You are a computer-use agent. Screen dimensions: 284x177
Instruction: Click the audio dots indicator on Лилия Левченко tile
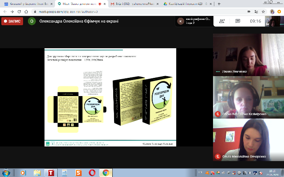218,72
